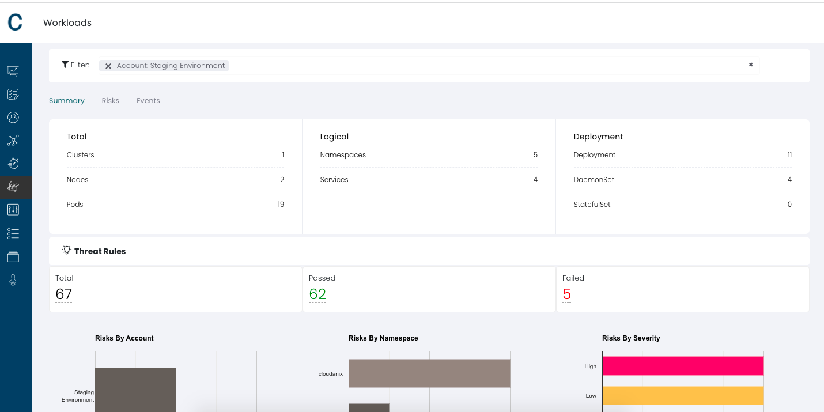Select the highlighted workloads puzzle icon
Image resolution: width=824 pixels, height=412 pixels.
tap(13, 186)
